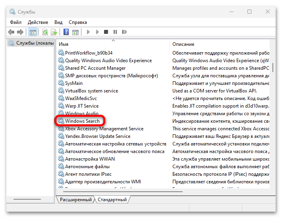Select the Автонастройка WWAN service
This screenshot has width=282, height=218.
pyautogui.click(x=90, y=159)
